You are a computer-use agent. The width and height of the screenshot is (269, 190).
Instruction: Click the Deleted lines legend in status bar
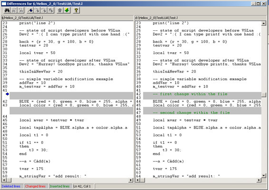point(11,186)
